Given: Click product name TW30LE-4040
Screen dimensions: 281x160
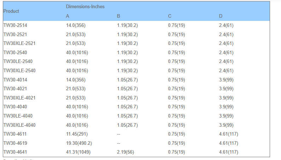Looking at the screenshot, I should click(x=18, y=116).
